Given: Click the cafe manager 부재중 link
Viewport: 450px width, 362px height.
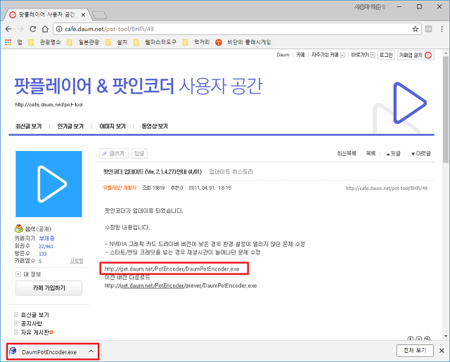Looking at the screenshot, I should click(46, 238).
